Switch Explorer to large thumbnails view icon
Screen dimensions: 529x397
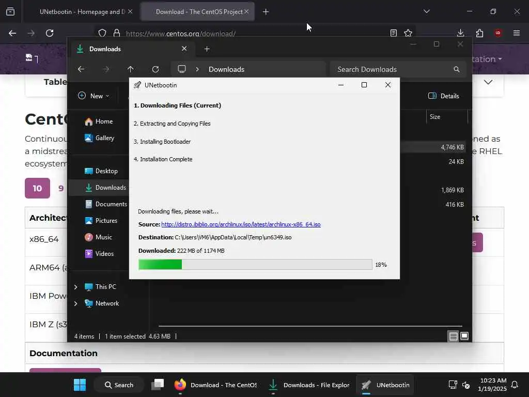[x=464, y=336]
